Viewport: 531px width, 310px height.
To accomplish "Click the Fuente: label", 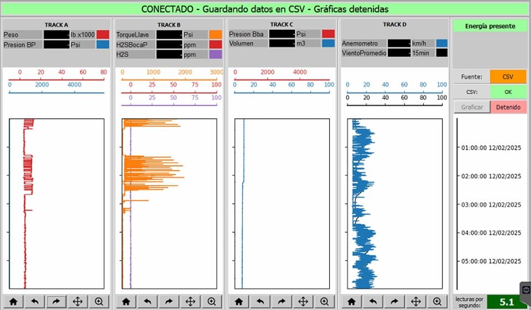I will coord(472,77).
